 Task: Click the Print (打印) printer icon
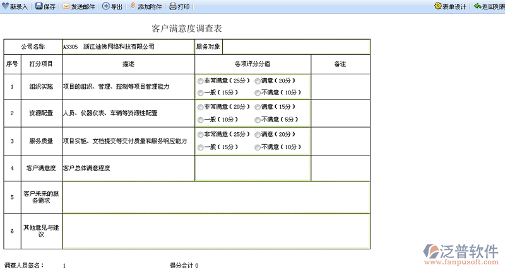(x=172, y=6)
